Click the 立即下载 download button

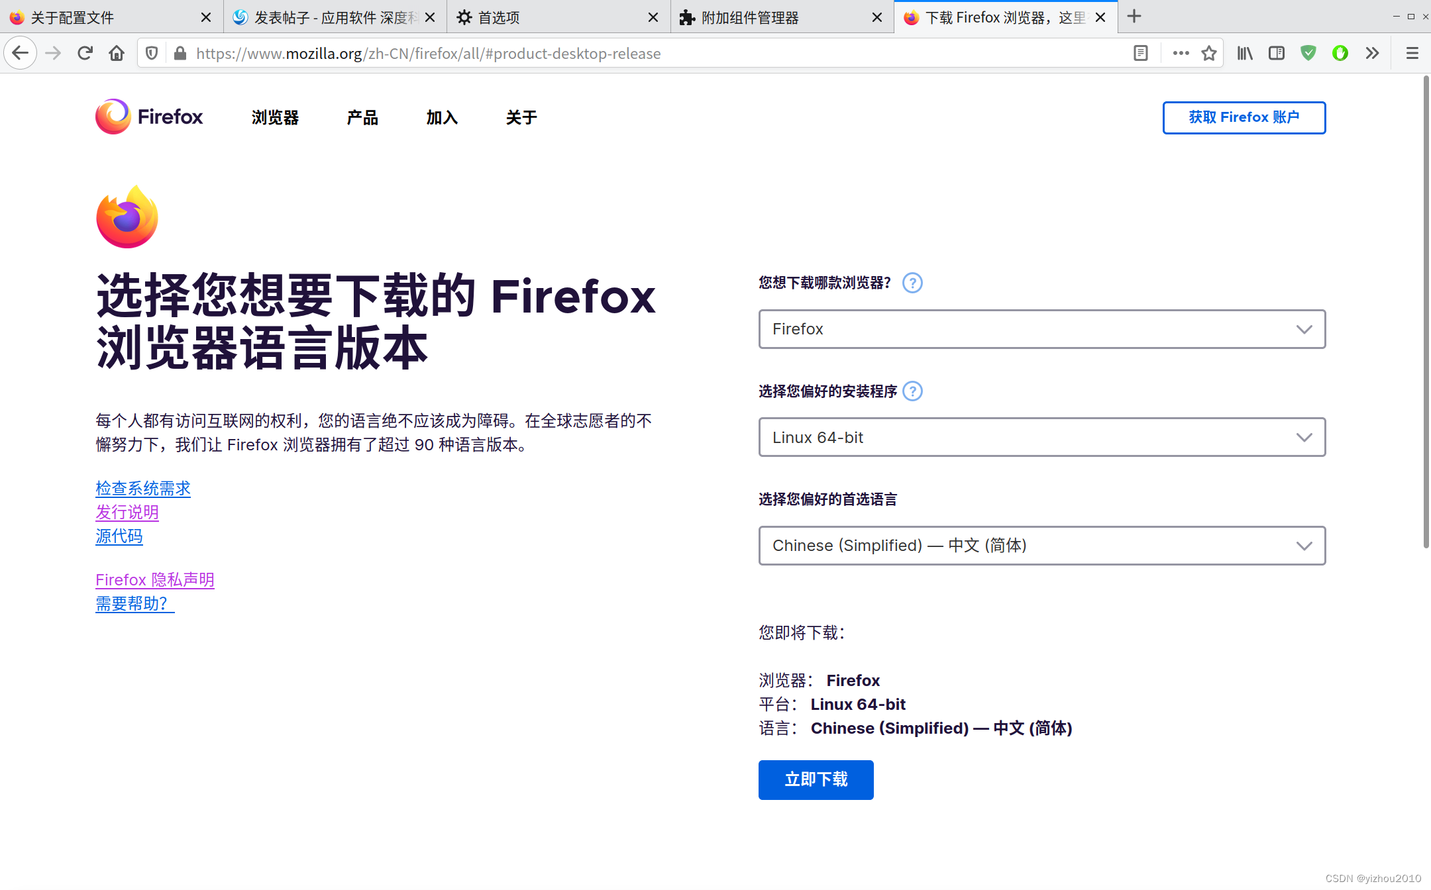pyautogui.click(x=816, y=779)
